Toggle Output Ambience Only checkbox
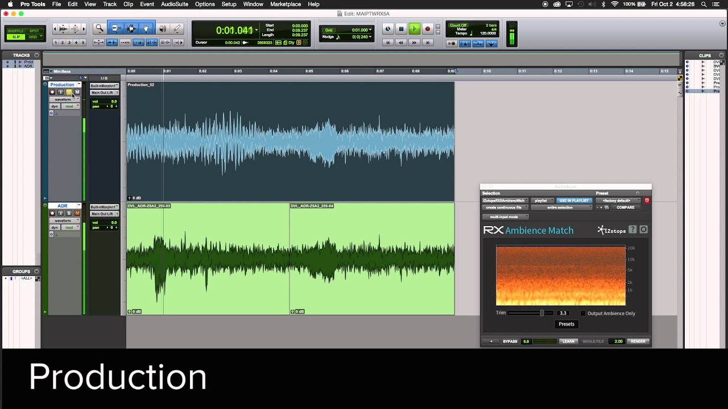 click(582, 314)
